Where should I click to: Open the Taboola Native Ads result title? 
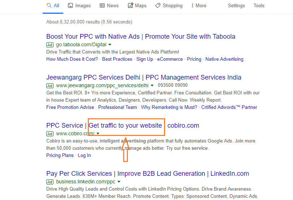click(x=141, y=37)
